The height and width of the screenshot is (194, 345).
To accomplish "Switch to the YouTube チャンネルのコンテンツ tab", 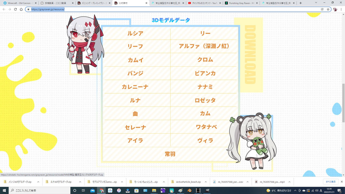I will click(205, 3).
